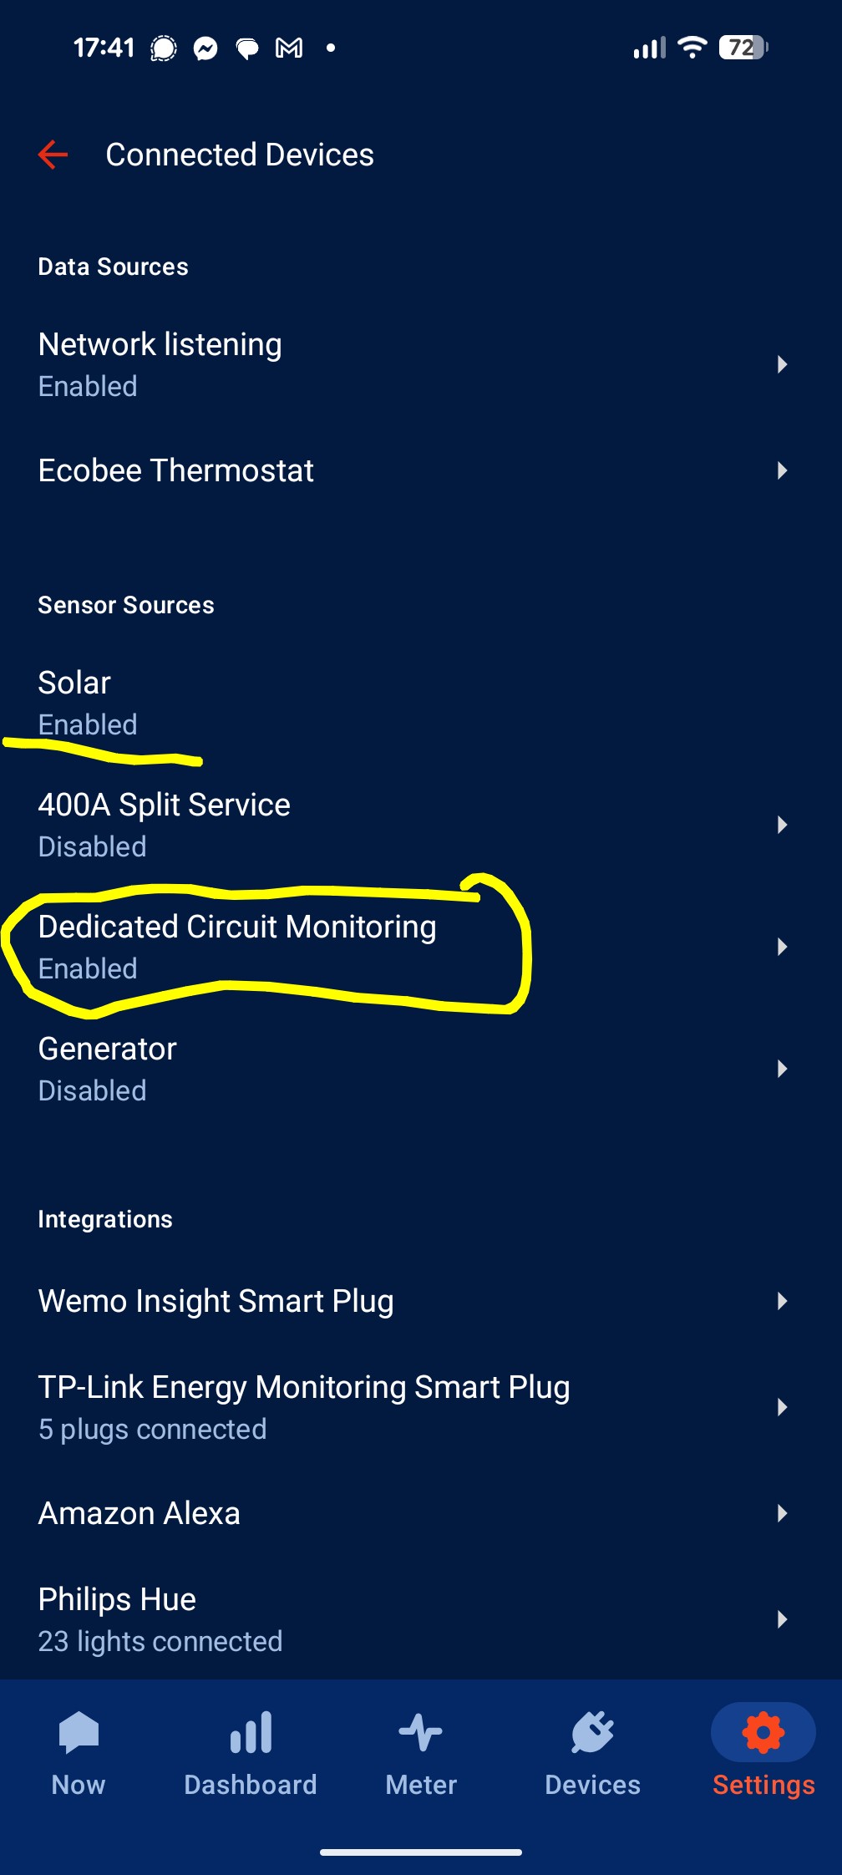
Task: Select the Amazon Alexa integration
Action: (x=139, y=1513)
